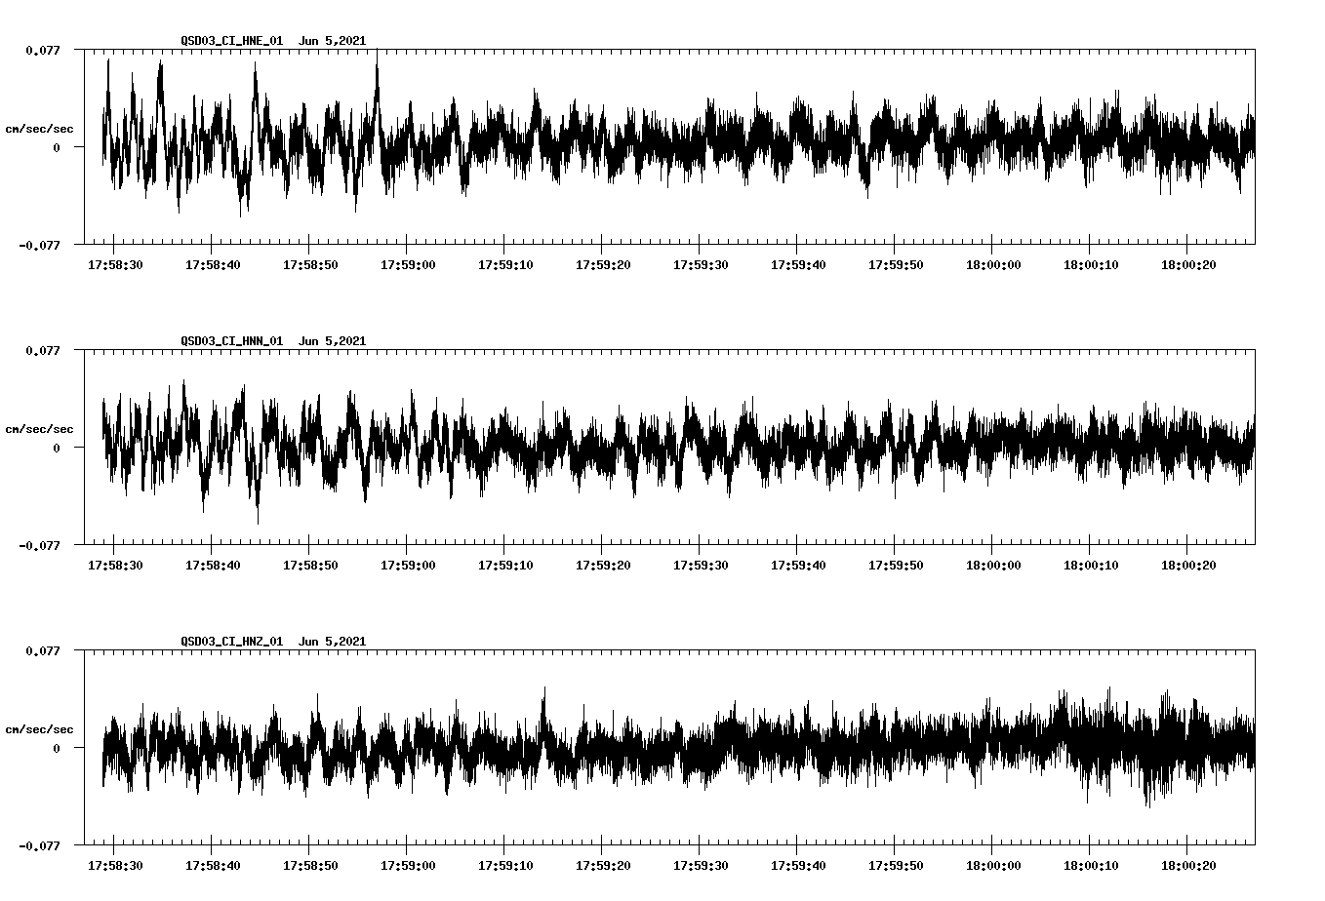This screenshot has height=901, width=1325.
Task: Click the 17:59:30 time label under HNZ plot
Action: [x=701, y=866]
